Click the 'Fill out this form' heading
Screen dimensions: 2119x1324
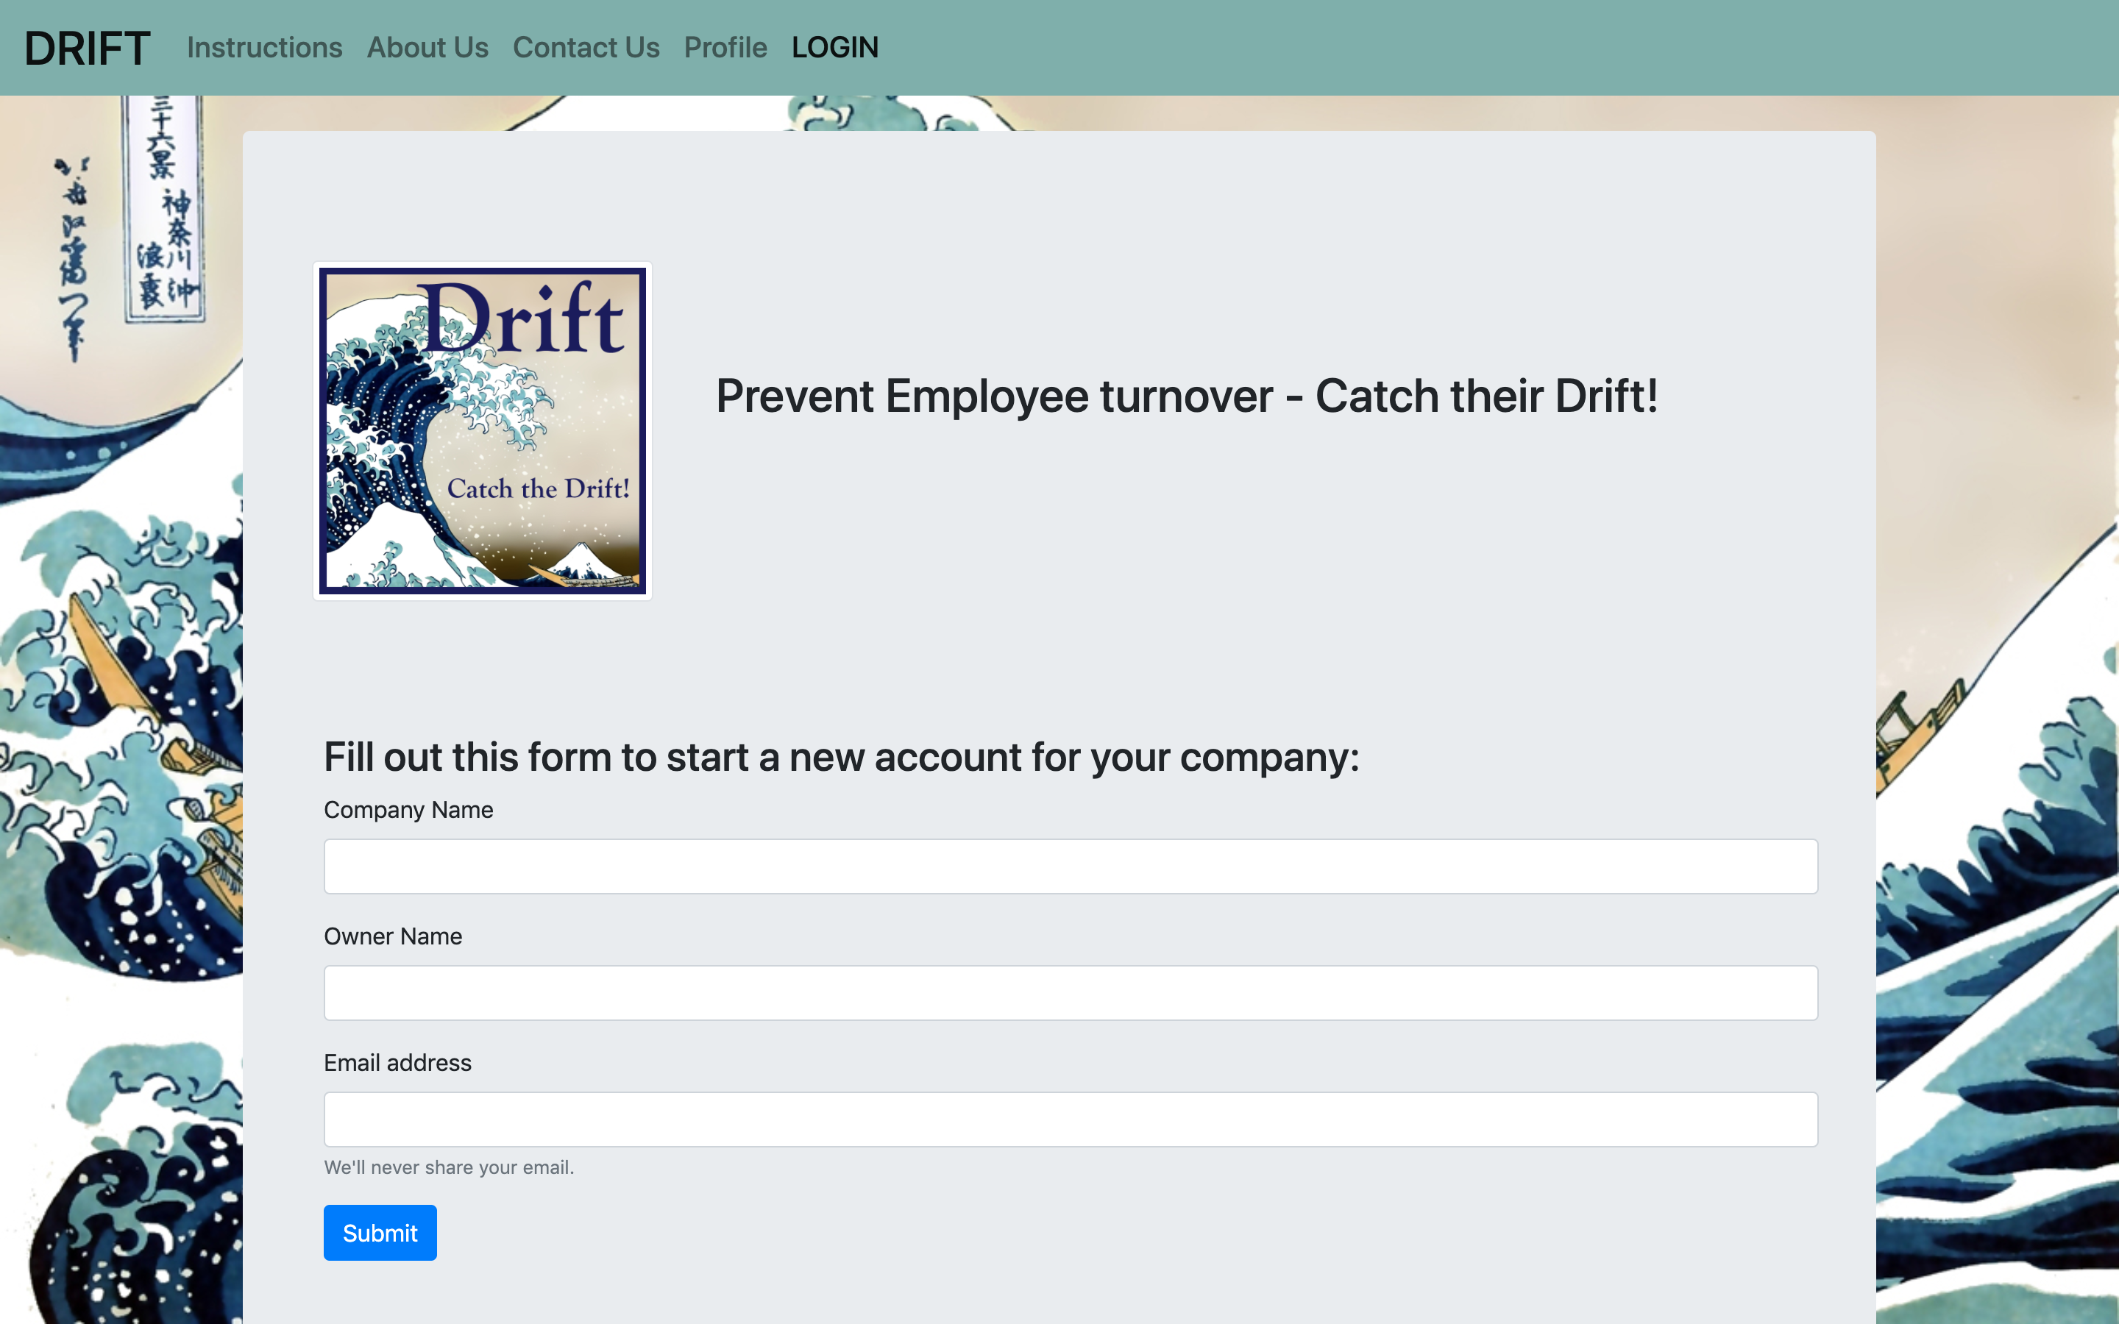(x=840, y=757)
